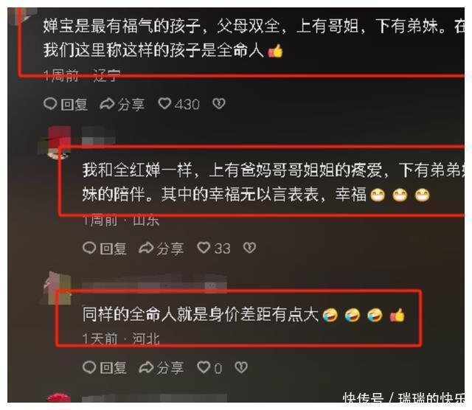Open the red avatar at bottom of list
472x410 pixels.
59,397
